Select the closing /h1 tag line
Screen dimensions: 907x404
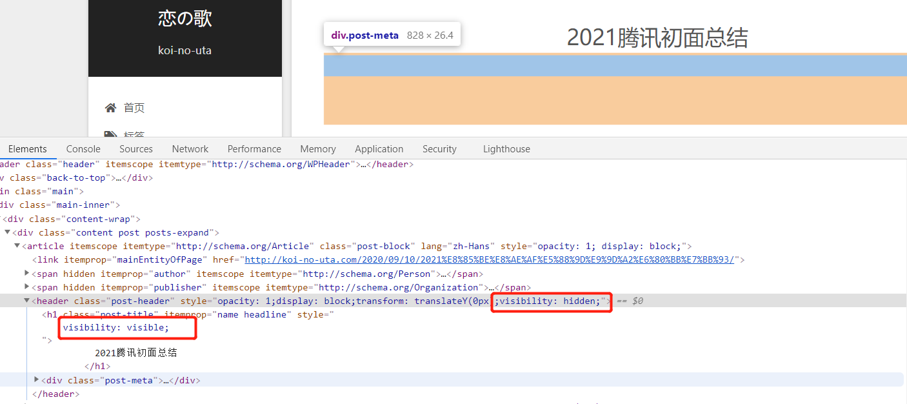point(97,367)
